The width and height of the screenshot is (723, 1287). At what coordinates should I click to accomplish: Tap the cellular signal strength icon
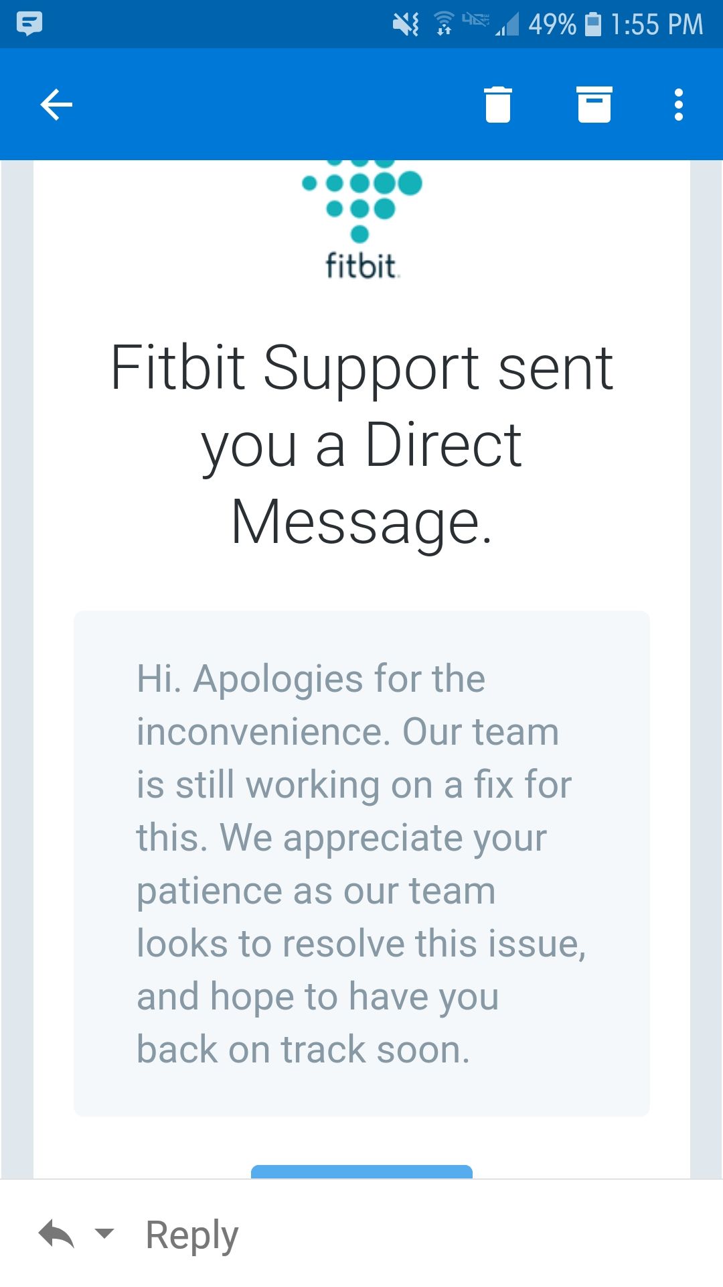click(x=507, y=25)
